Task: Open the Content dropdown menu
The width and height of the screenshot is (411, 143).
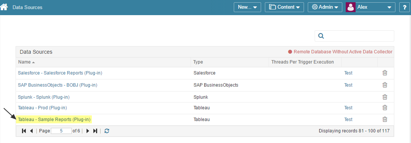Action: coord(284,7)
